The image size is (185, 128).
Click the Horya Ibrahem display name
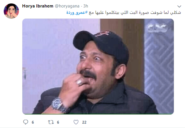[38, 6]
